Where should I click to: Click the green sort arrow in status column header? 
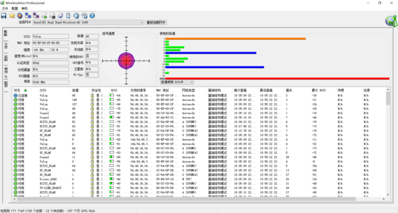click(26, 90)
